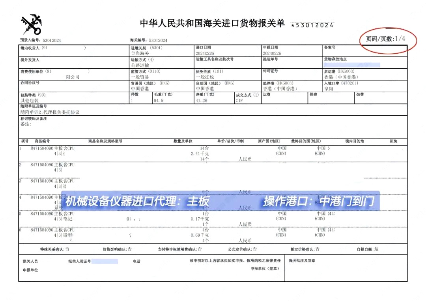Click the 标记唛码及备注 label

click(34, 119)
